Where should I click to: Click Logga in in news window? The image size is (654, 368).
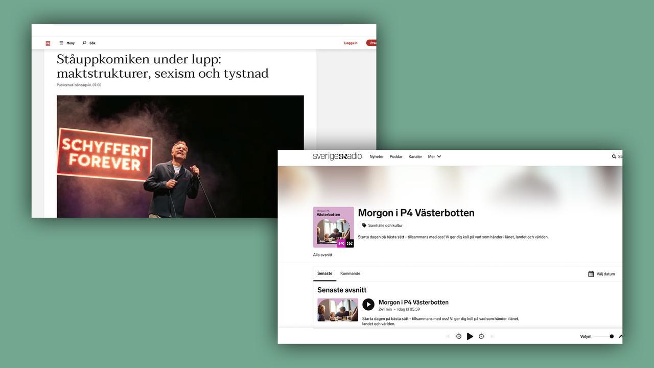coord(351,43)
